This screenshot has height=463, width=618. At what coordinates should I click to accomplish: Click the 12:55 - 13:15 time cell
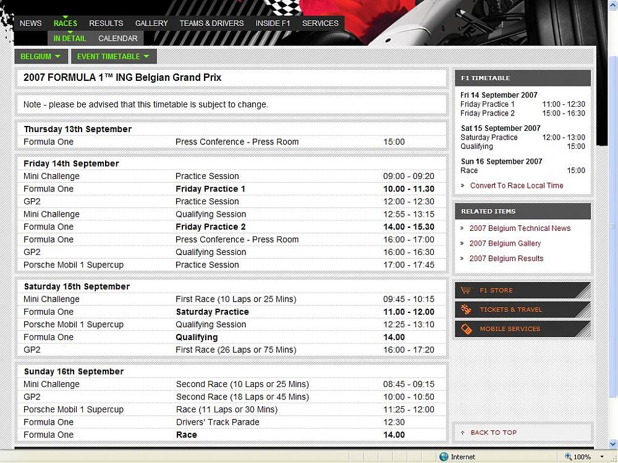[x=408, y=214]
